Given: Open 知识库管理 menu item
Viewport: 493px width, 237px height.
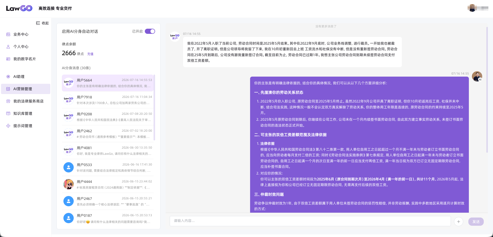Looking at the screenshot, I should click(26, 114).
